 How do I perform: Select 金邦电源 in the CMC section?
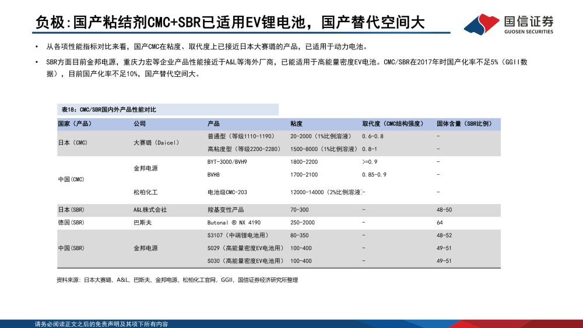[146, 168]
